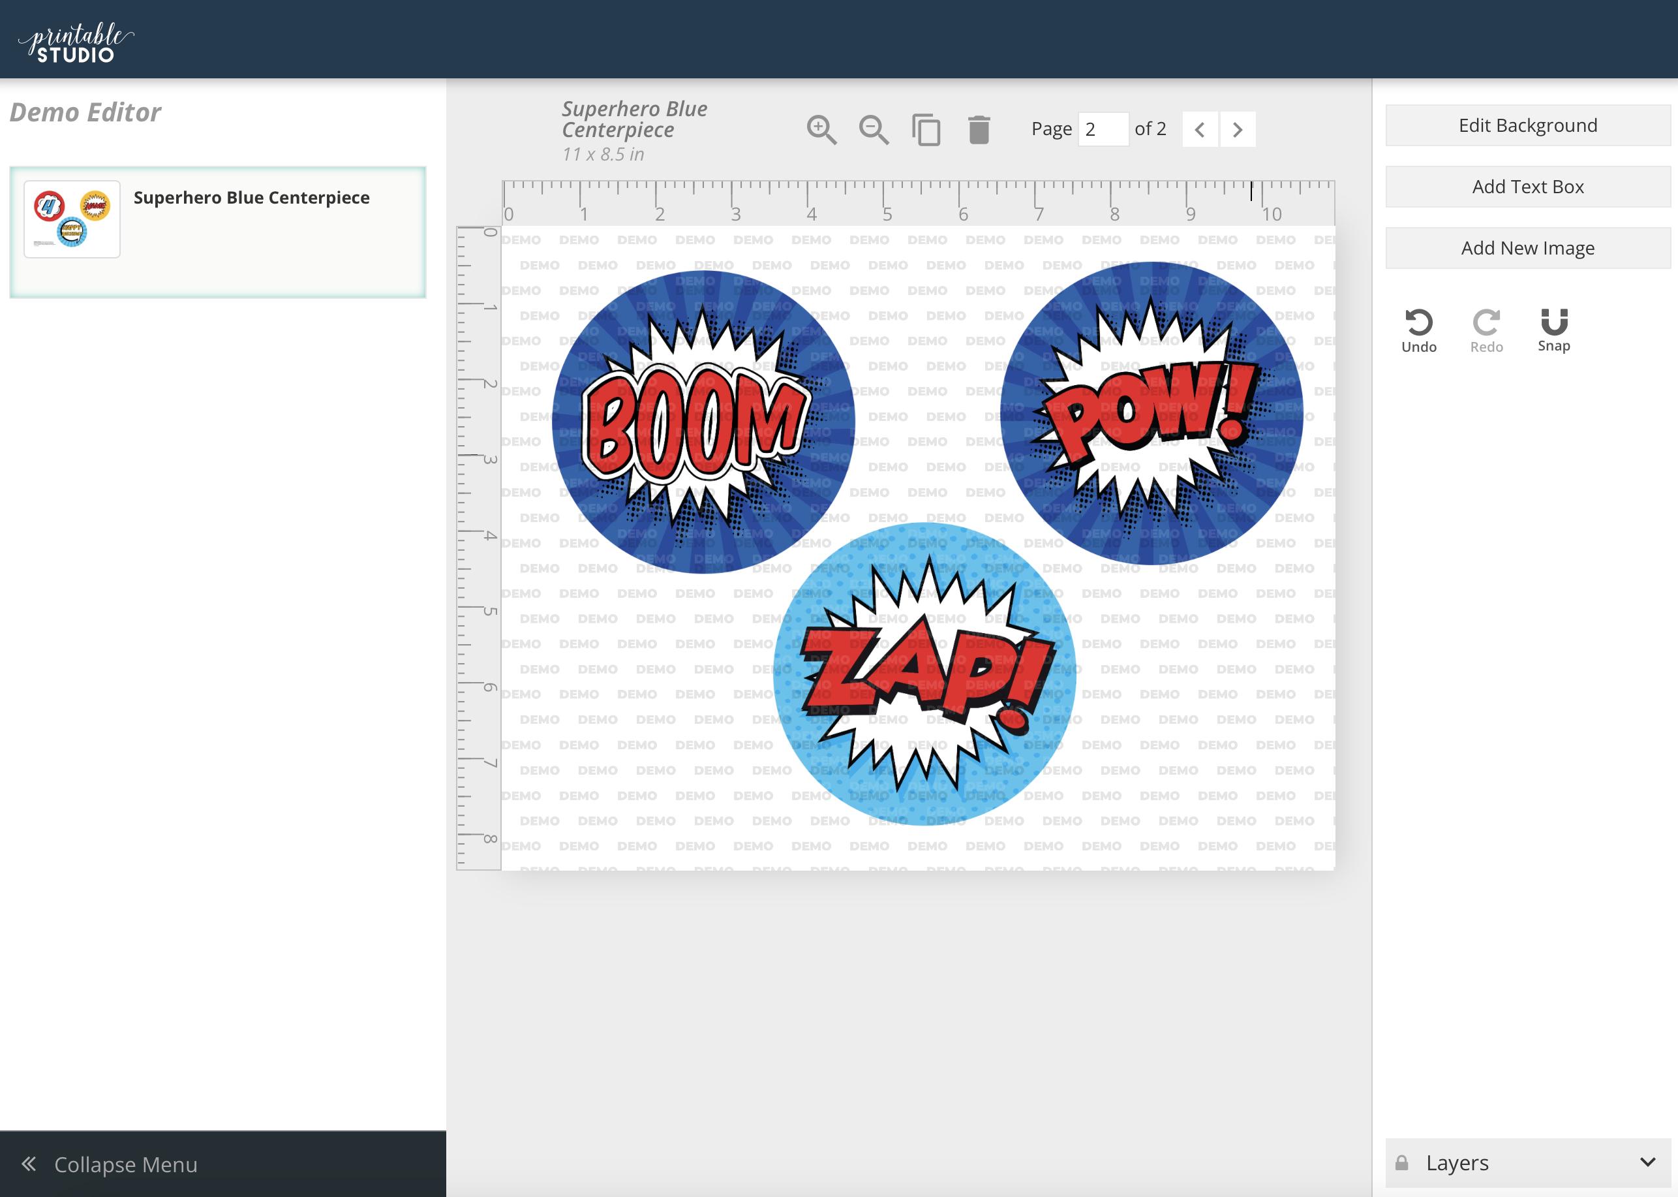Select the ZAP! circle graphic
The image size is (1678, 1197).
pos(924,674)
